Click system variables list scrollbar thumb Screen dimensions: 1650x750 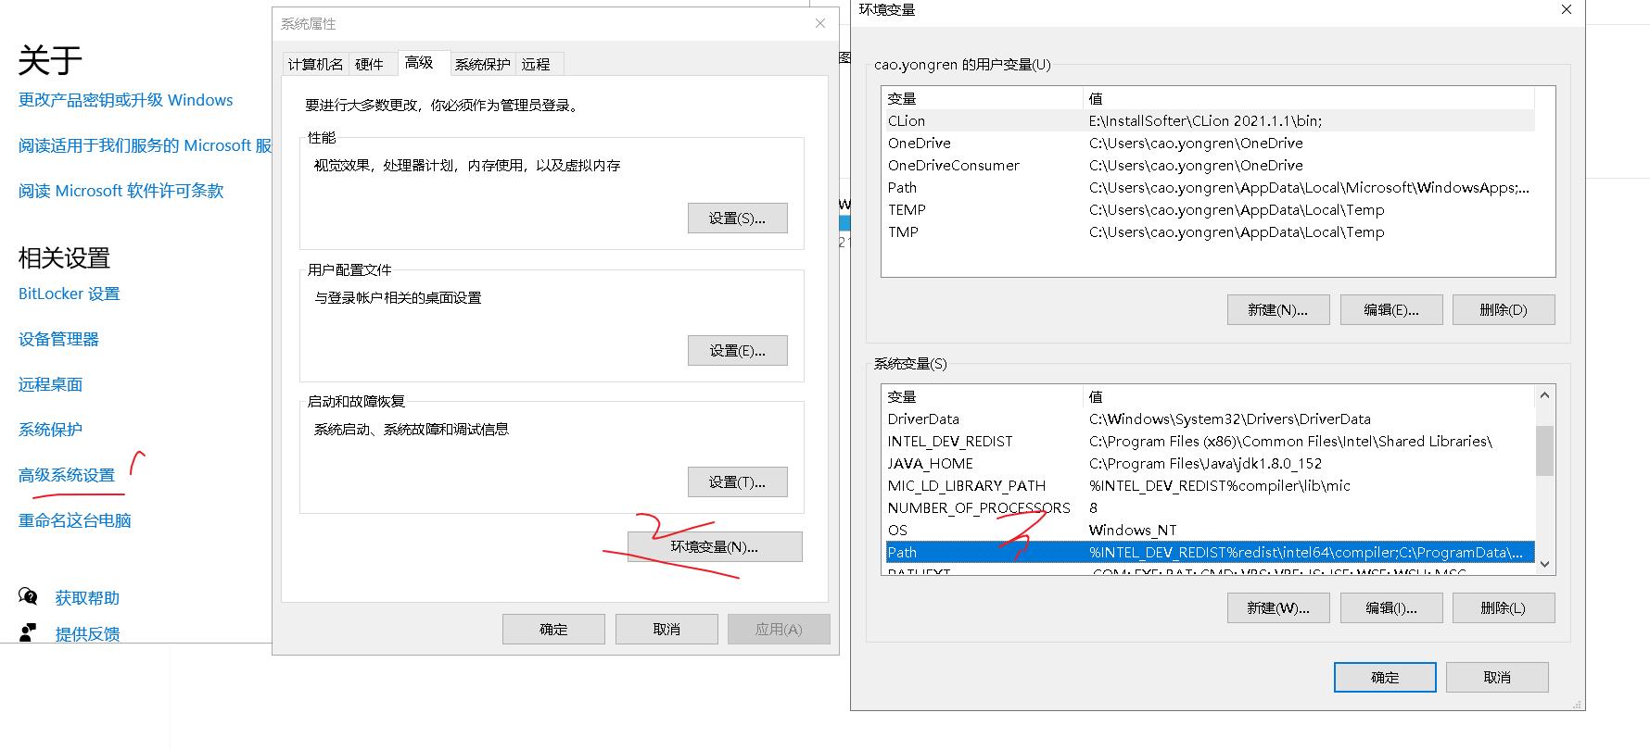click(x=1544, y=450)
